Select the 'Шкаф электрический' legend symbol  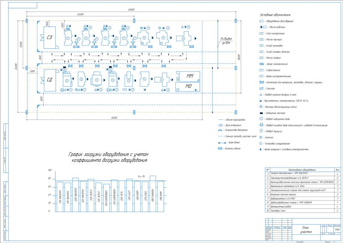coord(262,64)
